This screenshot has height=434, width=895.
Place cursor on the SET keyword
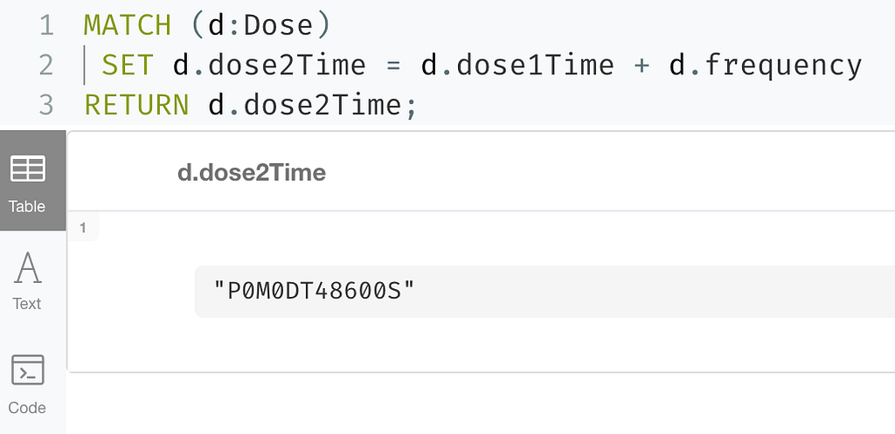(x=128, y=65)
